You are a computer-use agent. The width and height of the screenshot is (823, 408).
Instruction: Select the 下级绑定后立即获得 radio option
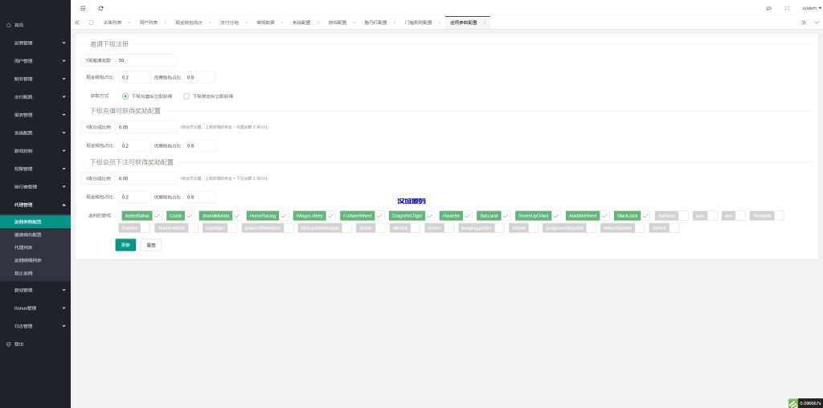[x=186, y=96]
